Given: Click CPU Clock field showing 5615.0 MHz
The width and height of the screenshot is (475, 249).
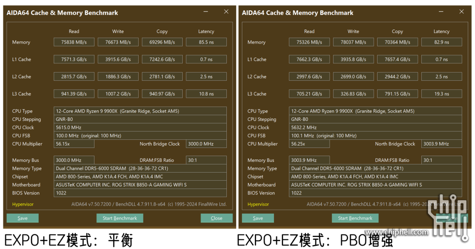Looking at the screenshot, I should pos(140,127).
